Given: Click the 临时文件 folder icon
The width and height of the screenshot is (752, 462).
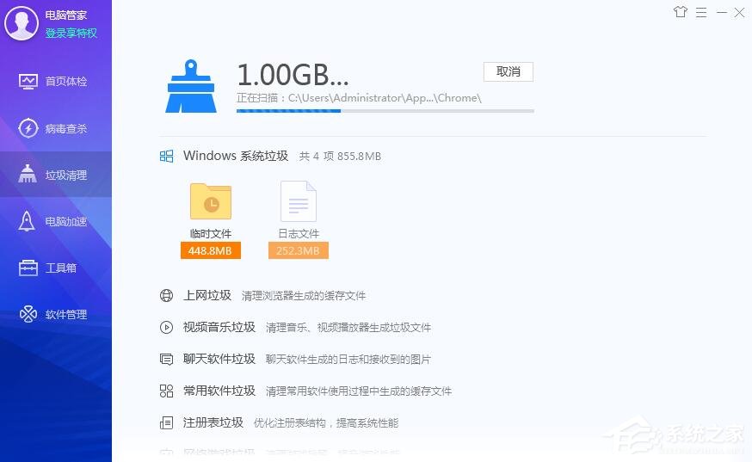Looking at the screenshot, I should point(211,201).
